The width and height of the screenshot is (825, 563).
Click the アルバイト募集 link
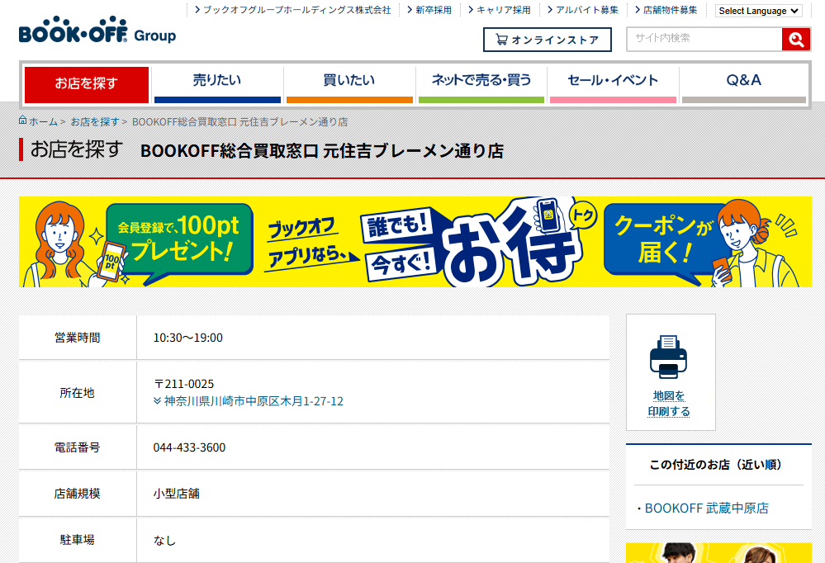pos(583,10)
